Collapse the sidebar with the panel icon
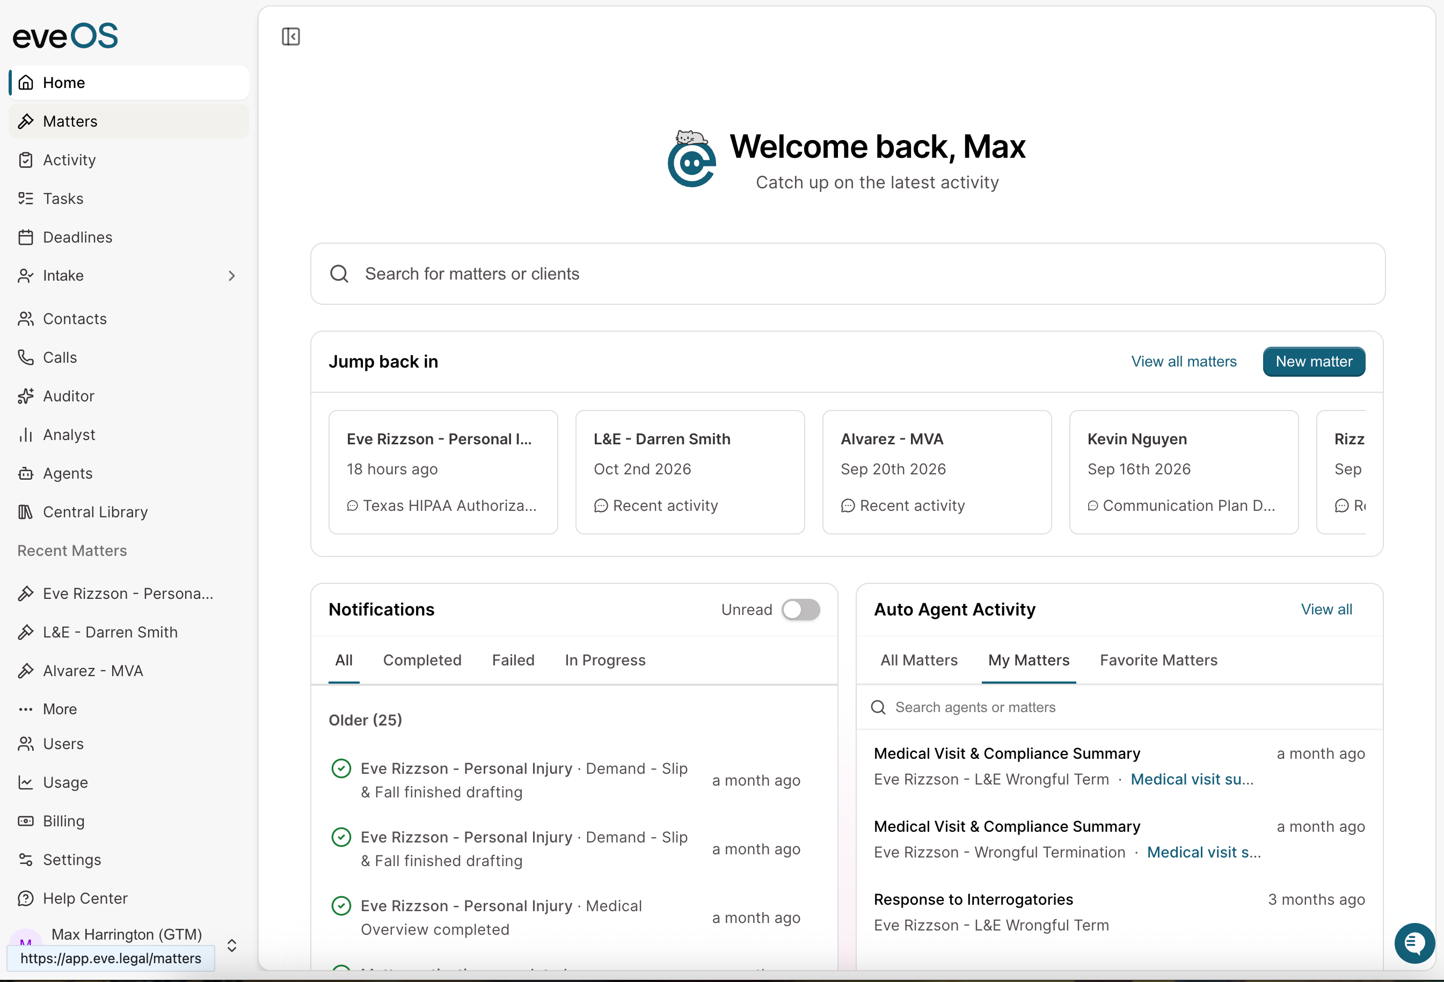 coord(291,36)
